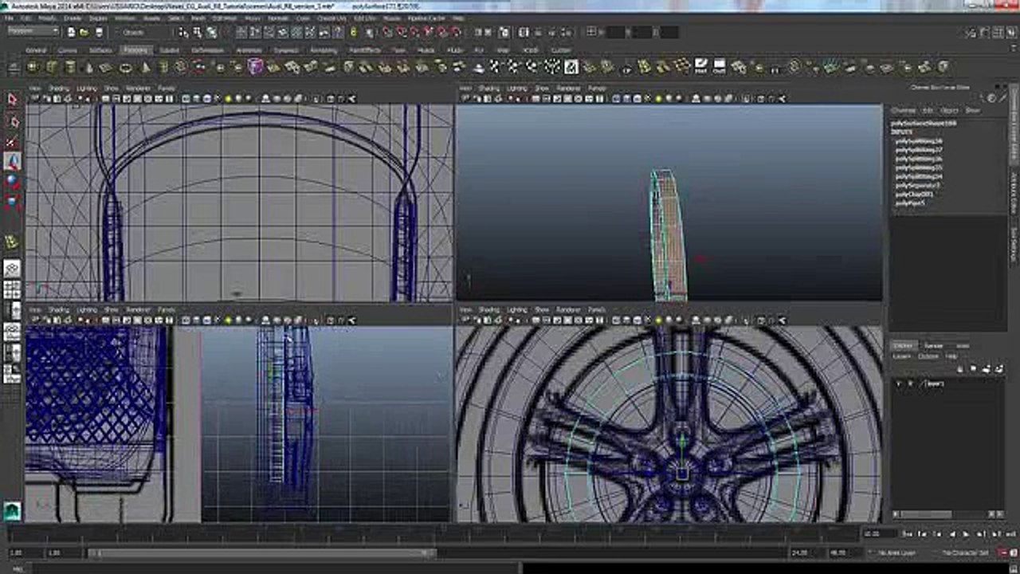Open the No Character Set dropdown

click(965, 552)
